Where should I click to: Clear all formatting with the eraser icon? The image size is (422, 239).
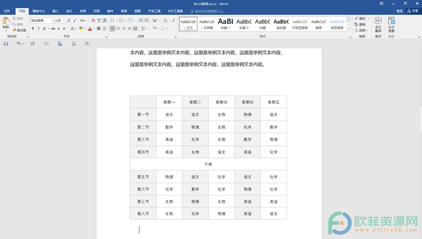[x=93, y=21]
